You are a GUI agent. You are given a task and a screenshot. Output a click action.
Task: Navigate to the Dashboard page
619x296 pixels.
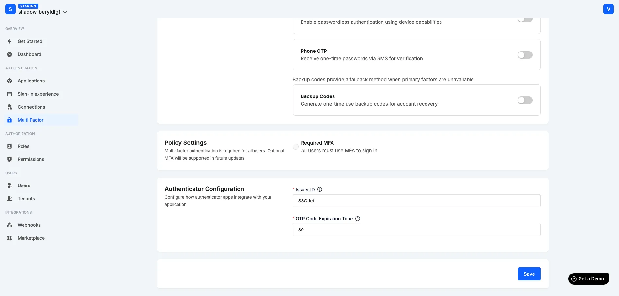pyautogui.click(x=29, y=54)
